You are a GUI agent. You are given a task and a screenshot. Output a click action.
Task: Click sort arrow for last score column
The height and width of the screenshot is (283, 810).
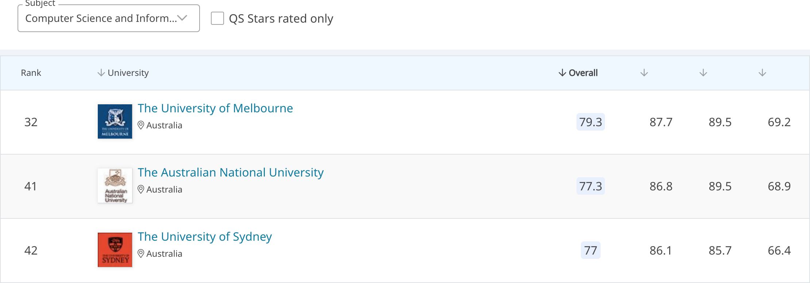762,73
